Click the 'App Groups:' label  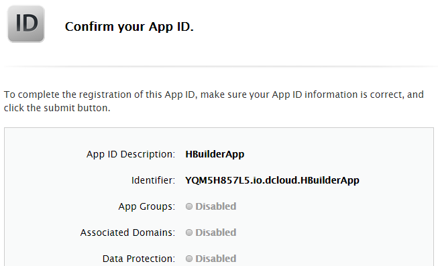[x=147, y=206]
